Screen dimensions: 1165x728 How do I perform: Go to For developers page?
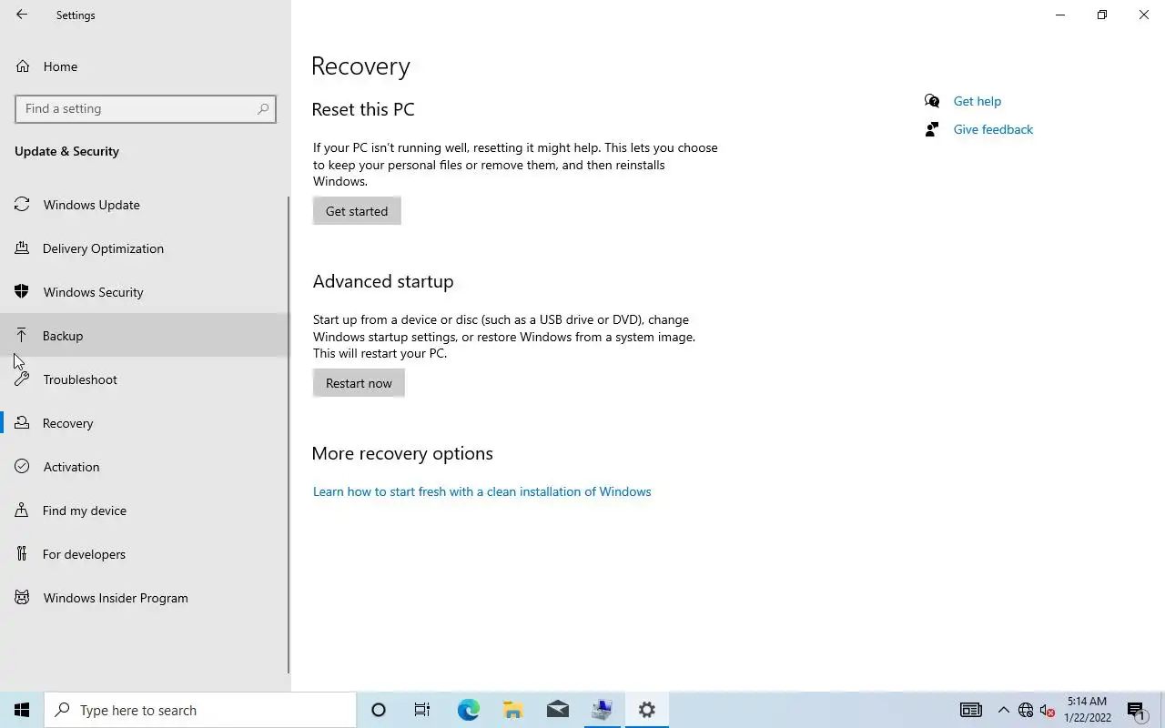point(144,554)
